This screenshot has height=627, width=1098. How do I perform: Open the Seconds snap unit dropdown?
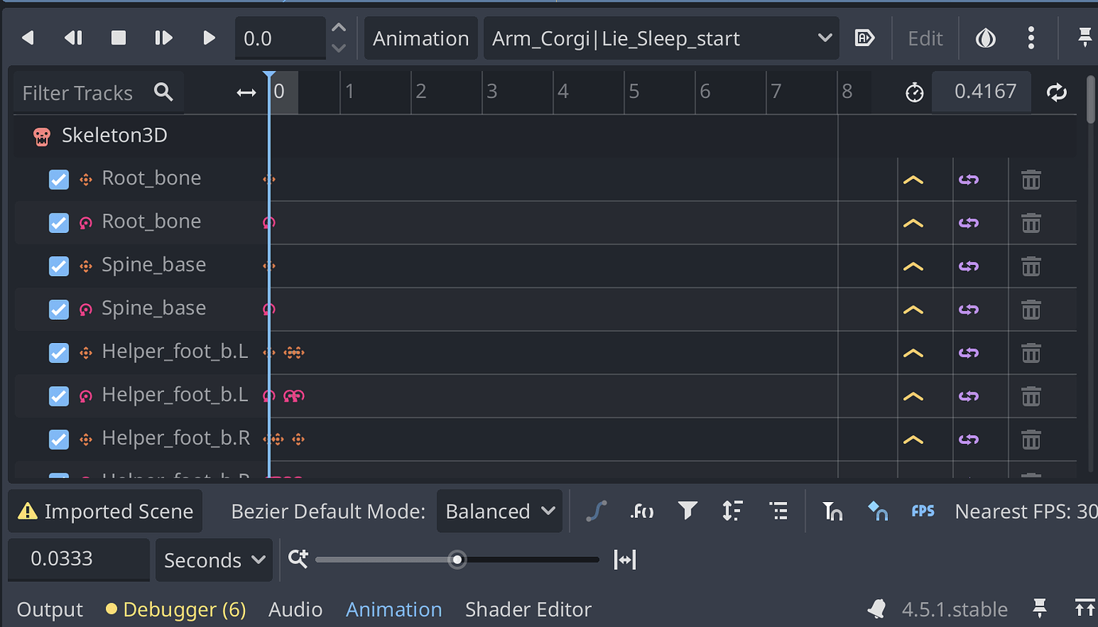[x=213, y=559]
